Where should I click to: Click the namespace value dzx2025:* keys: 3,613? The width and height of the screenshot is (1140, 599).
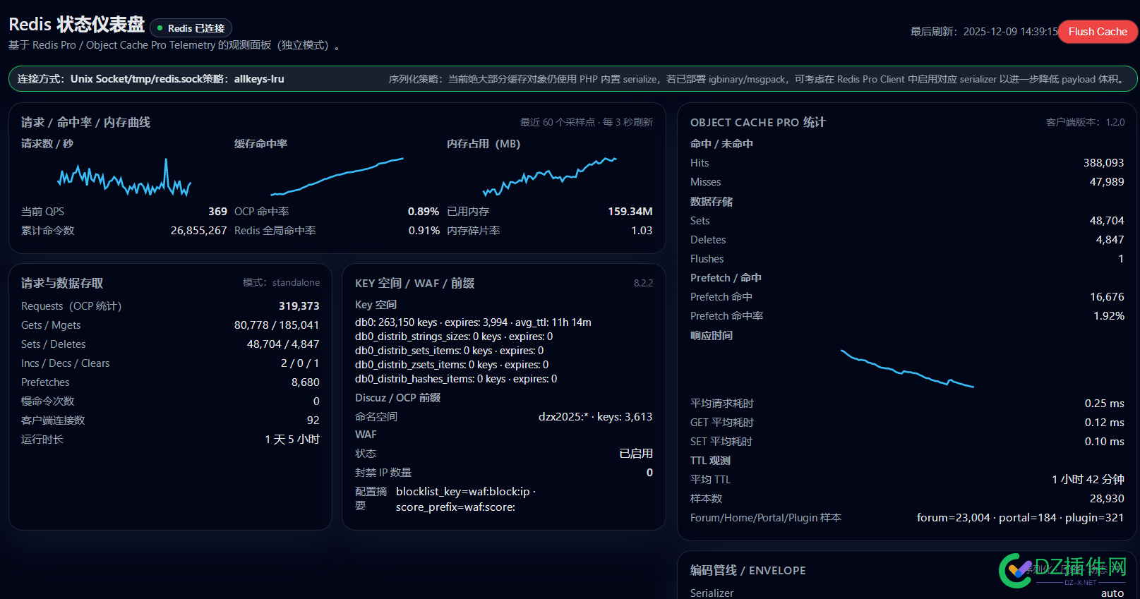pos(595,417)
